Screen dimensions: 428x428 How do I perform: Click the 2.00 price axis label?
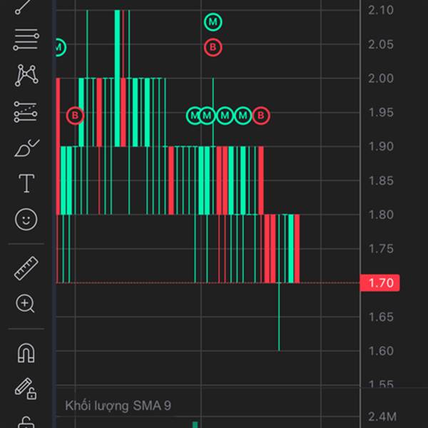[x=381, y=78]
